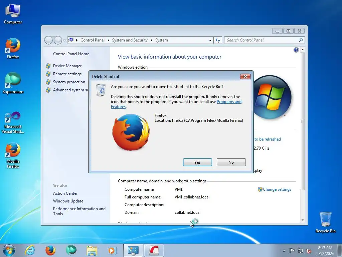This screenshot has width=342, height=257.
Task: Open Windows Media Player from taskbar
Action: [x=112, y=250]
